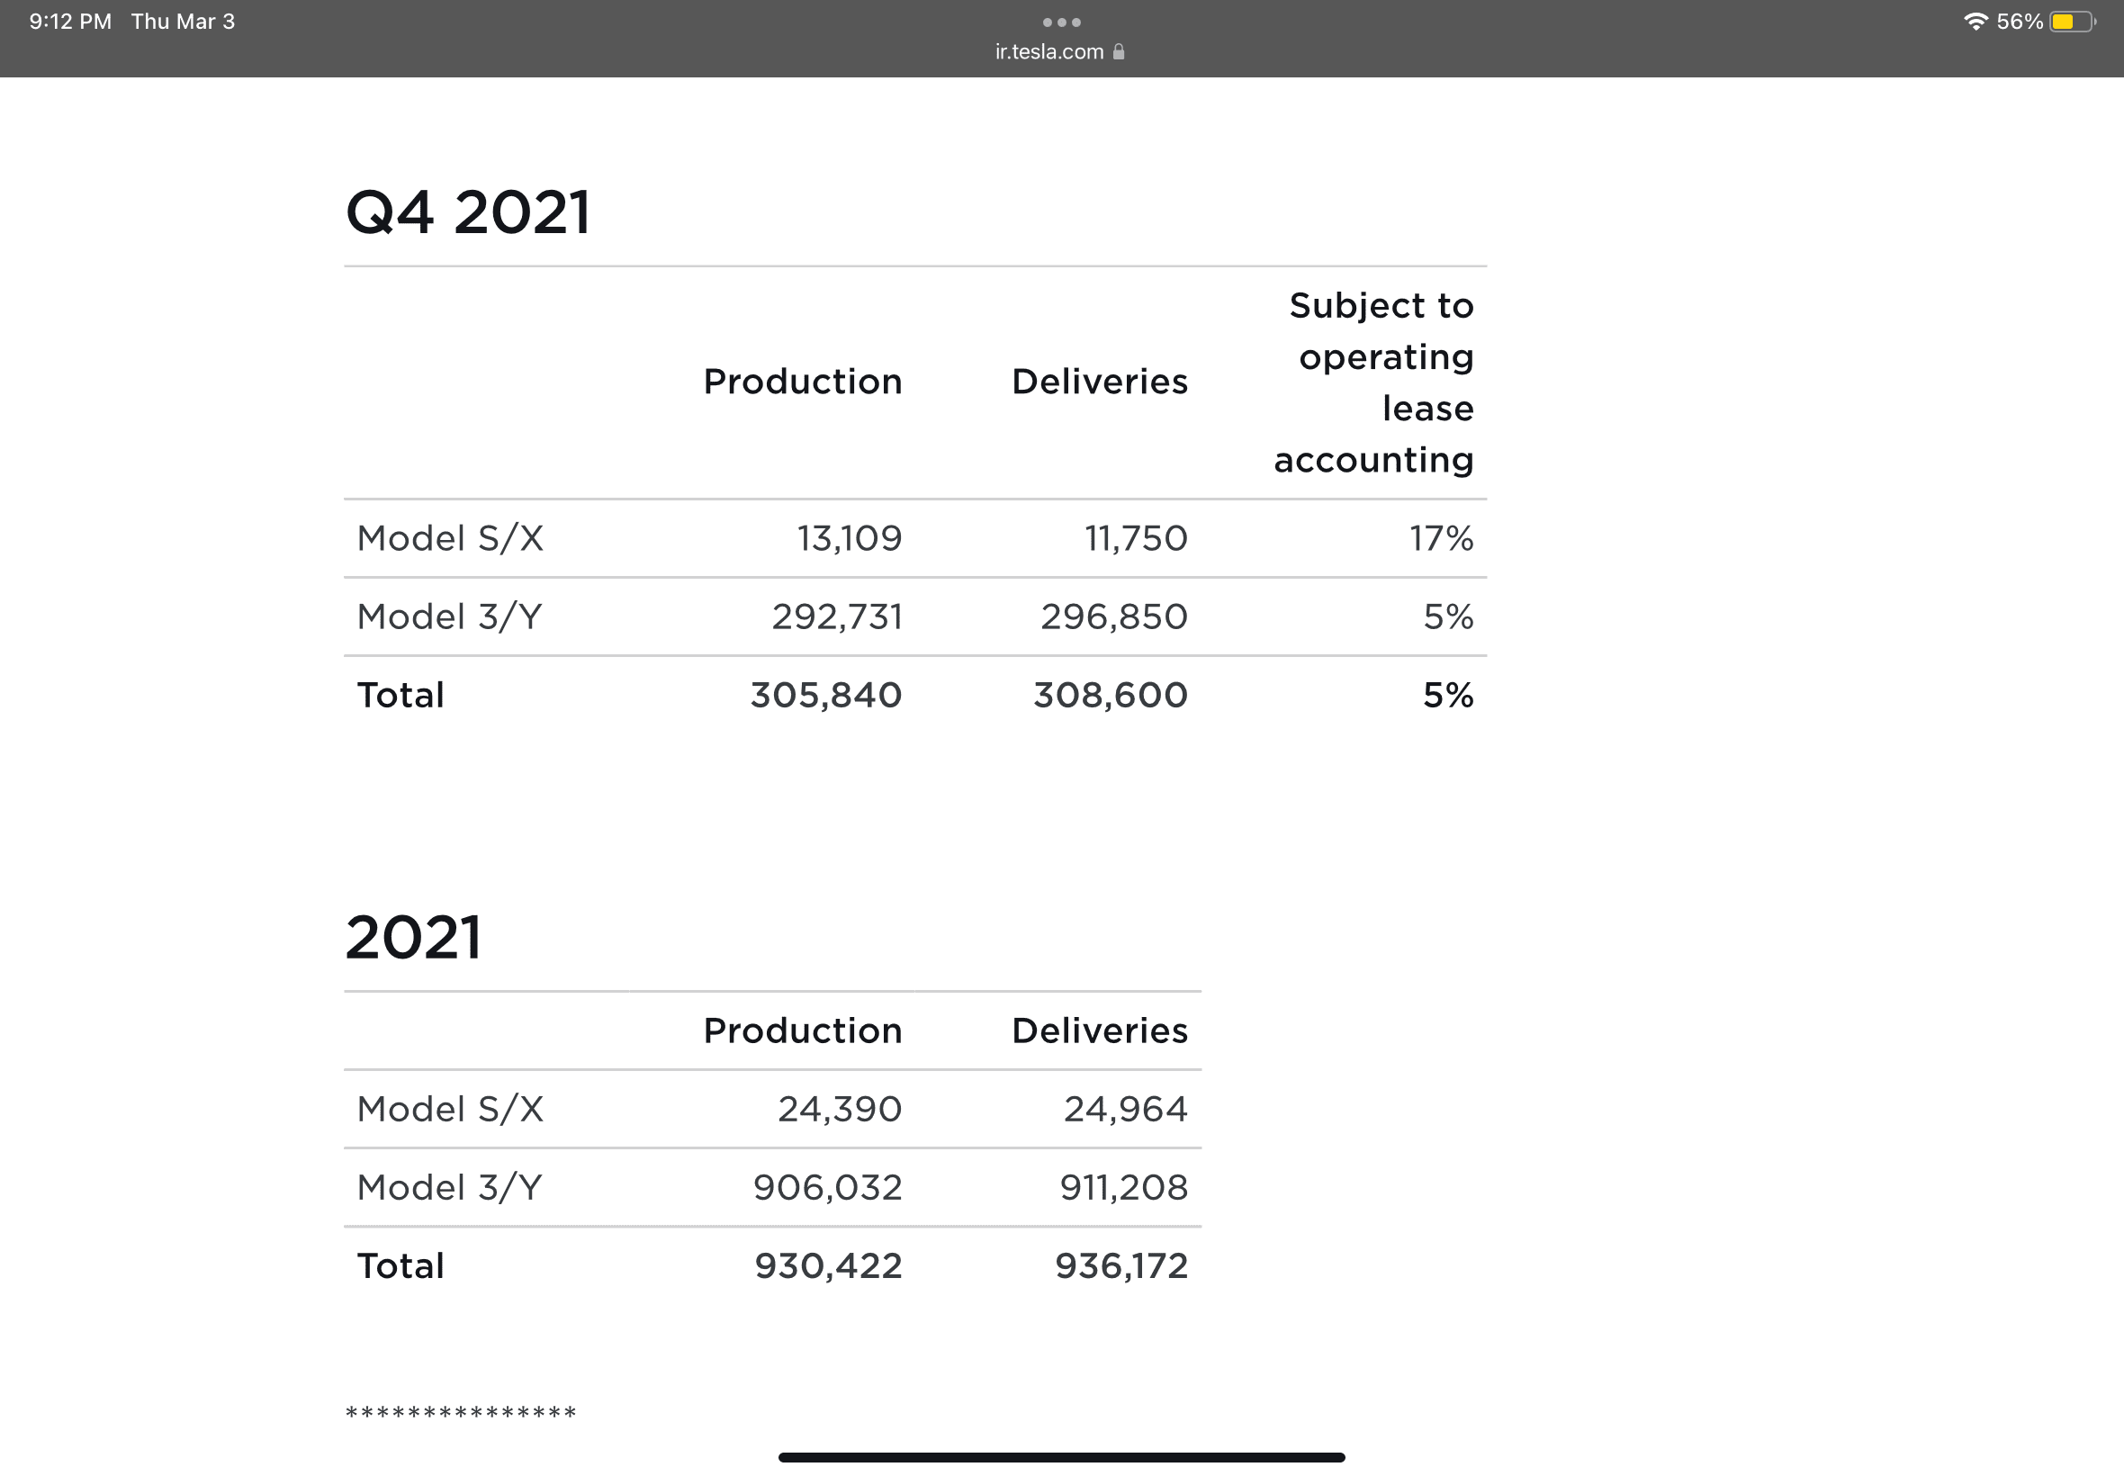
Task: Click Q4 Deliveries column header
Action: [1100, 381]
